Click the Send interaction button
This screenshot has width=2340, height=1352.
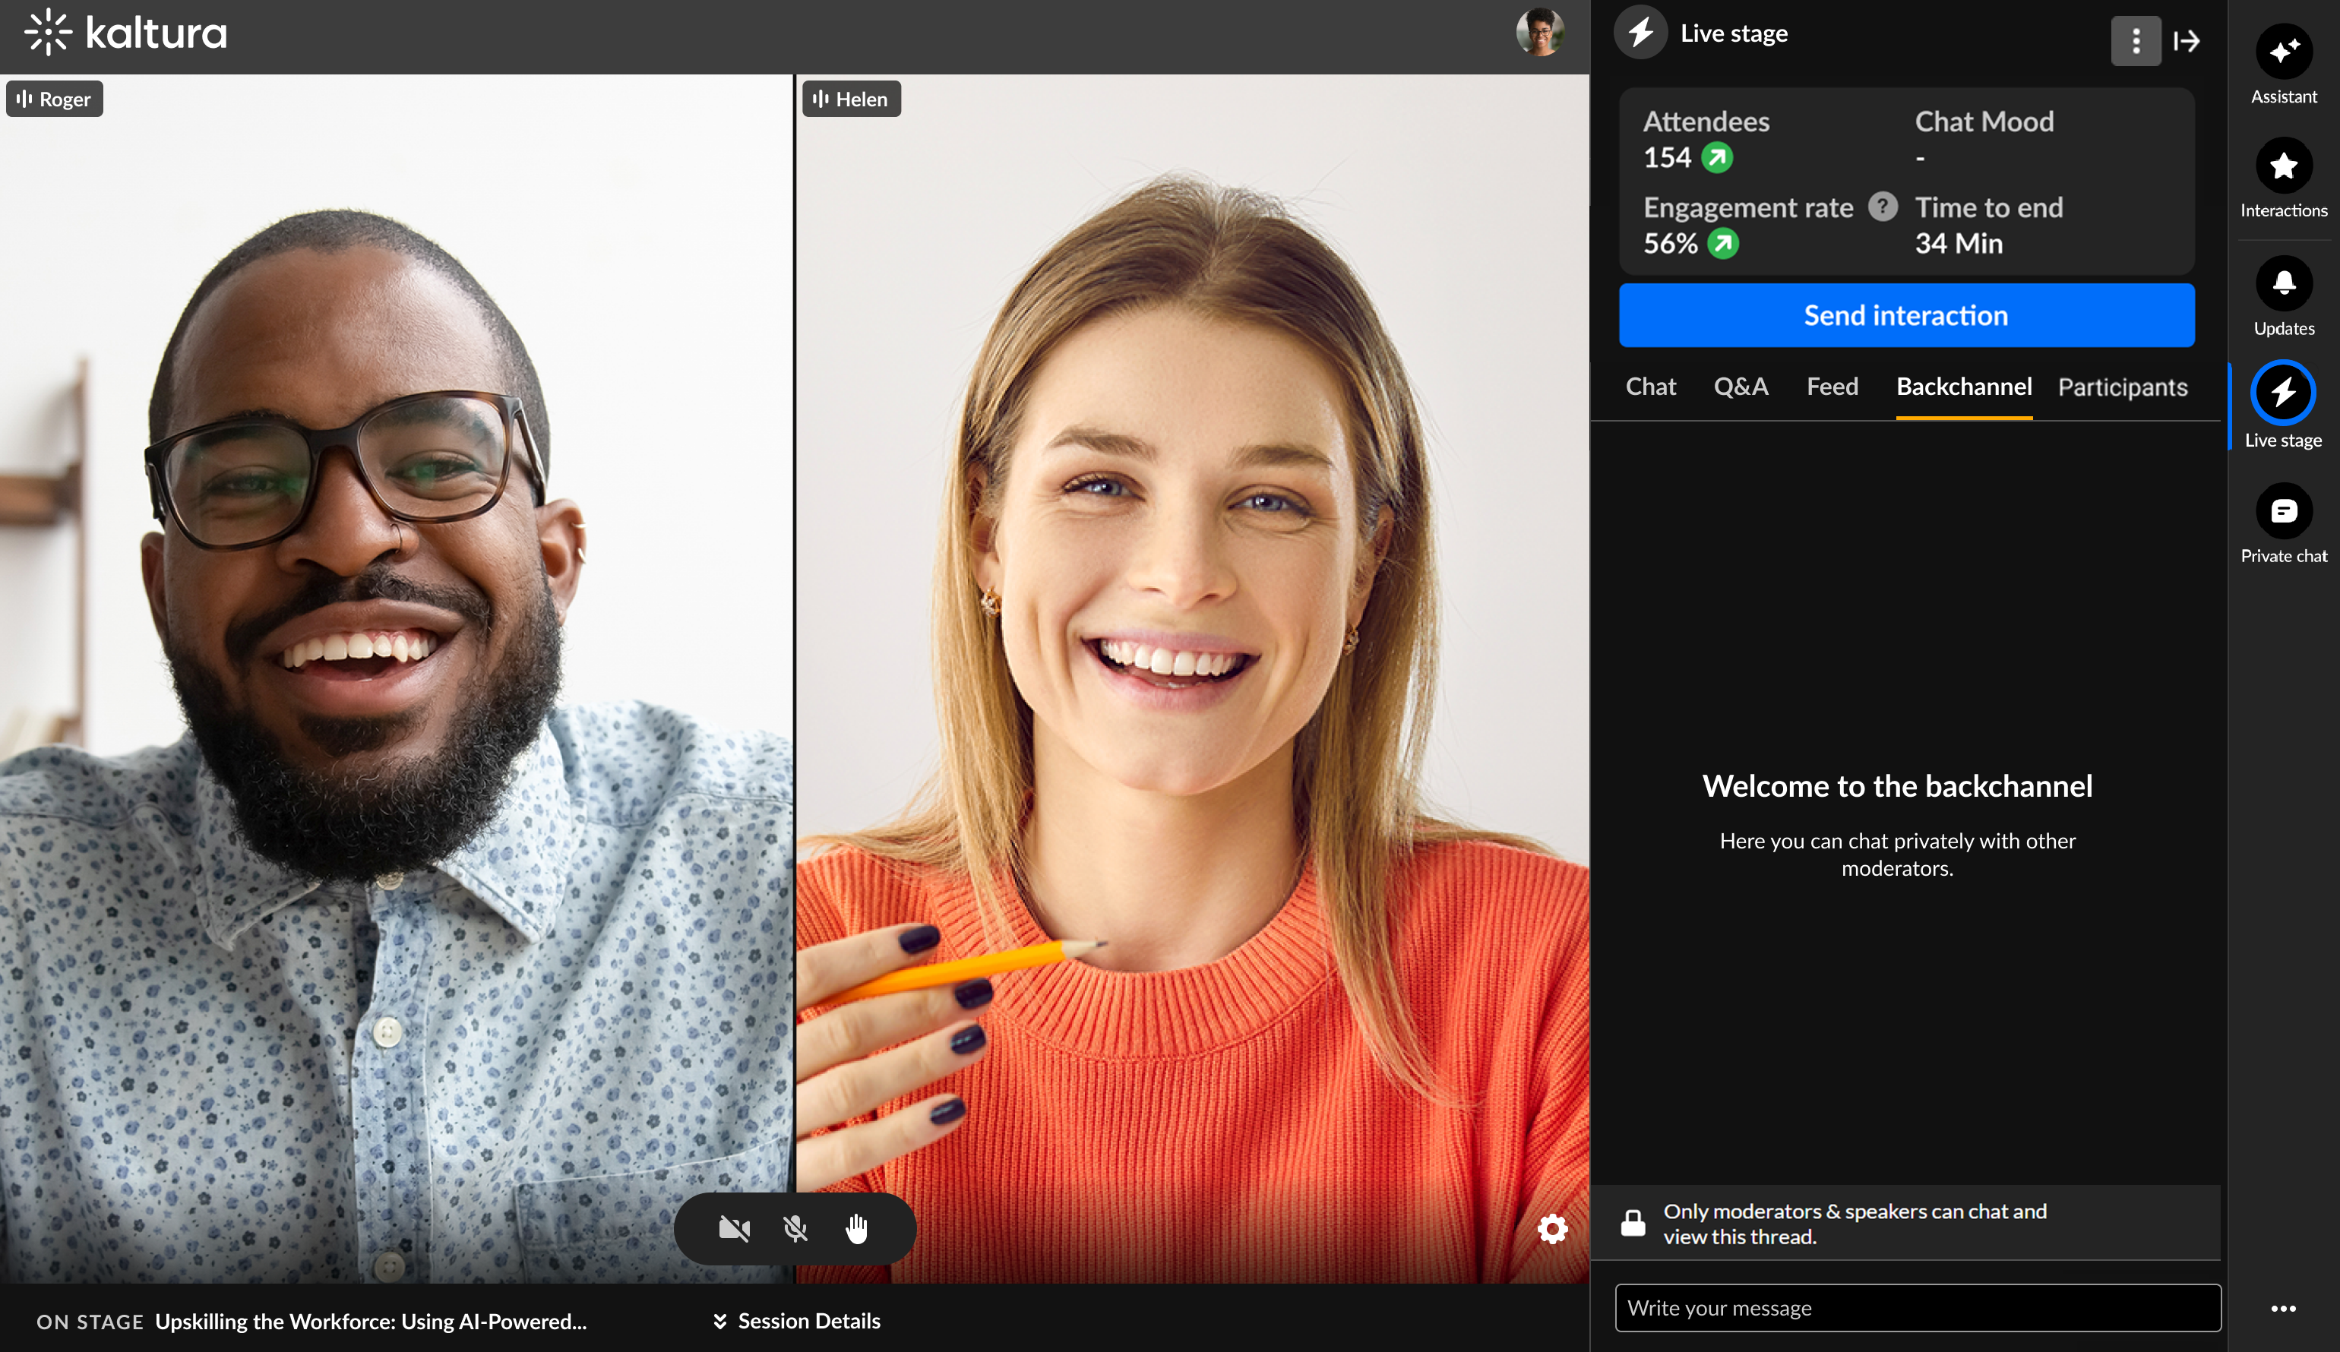(1905, 316)
